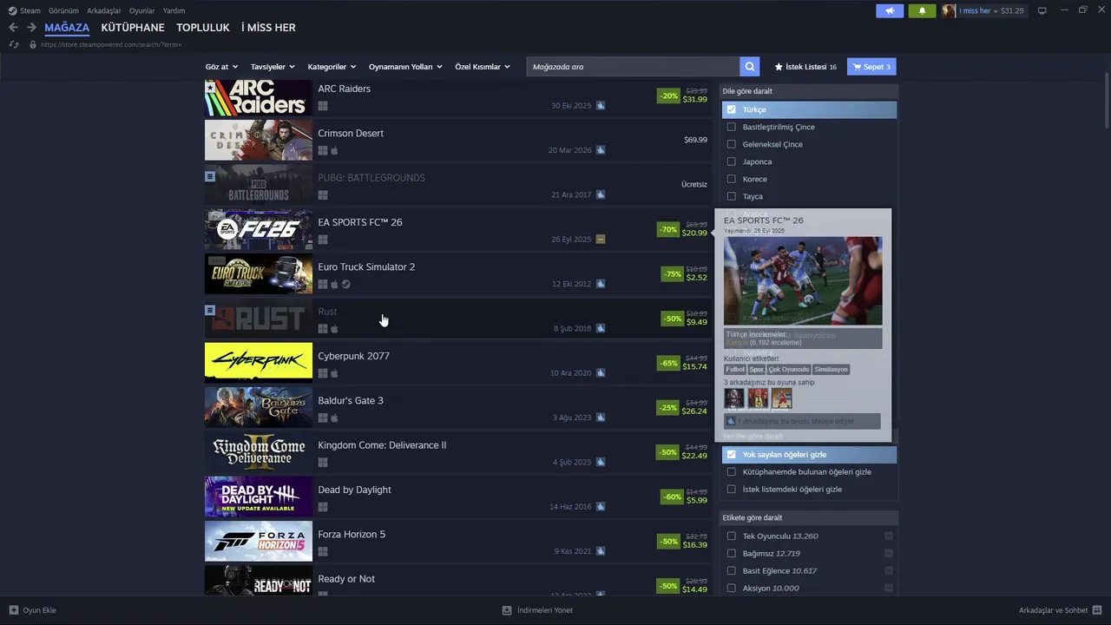This screenshot has height=625, width=1111.
Task: Click the Steam logo in the menu bar
Action: pos(12,10)
